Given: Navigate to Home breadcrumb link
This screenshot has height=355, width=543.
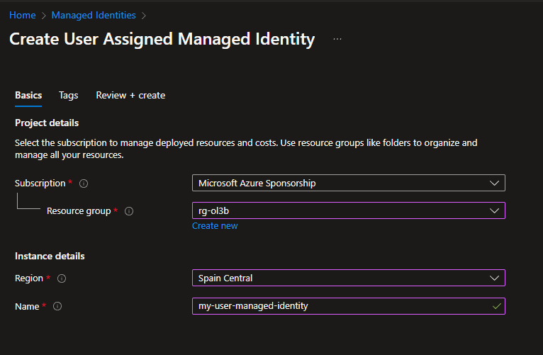Looking at the screenshot, I should tap(22, 15).
